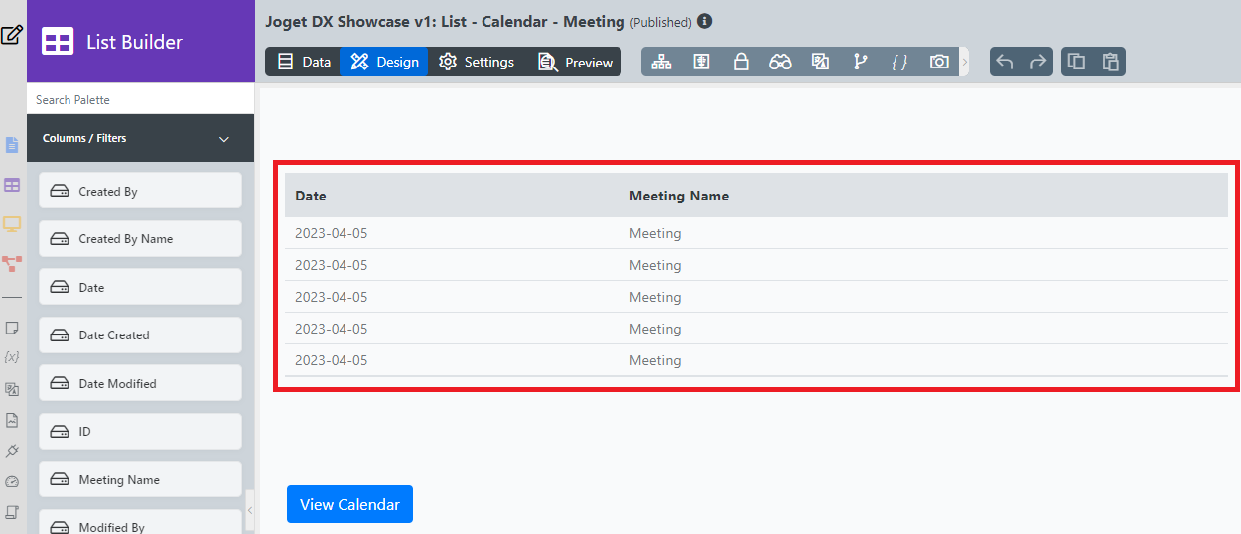
Task: Open the git branch diff icon
Action: click(860, 62)
